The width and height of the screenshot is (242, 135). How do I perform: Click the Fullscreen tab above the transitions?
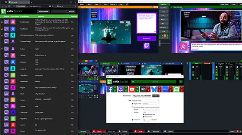coord(164,4)
